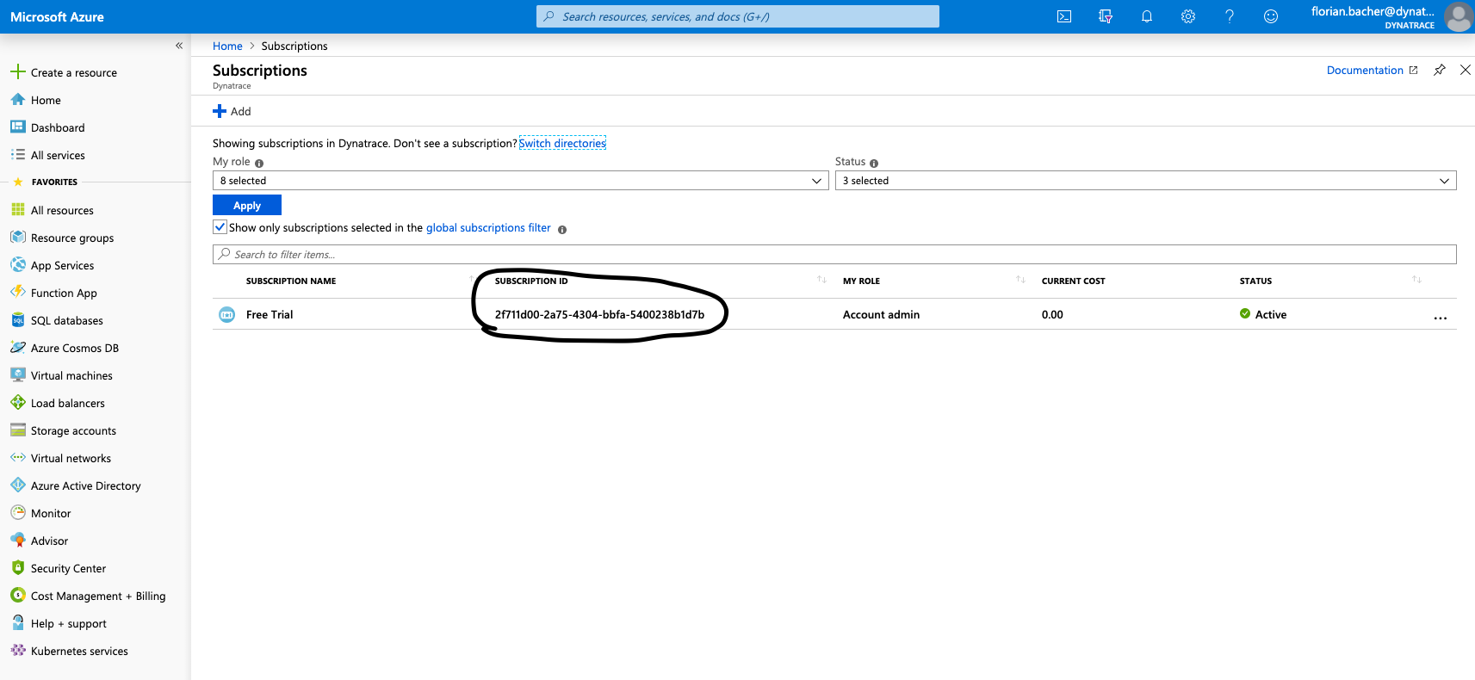Click the Apply button
Screen dimensions: 1475x680
point(247,205)
